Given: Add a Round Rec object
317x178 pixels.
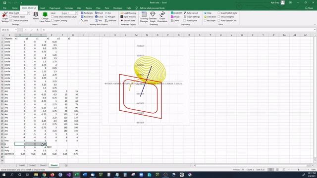Looking at the screenshot, I should (87, 17).
